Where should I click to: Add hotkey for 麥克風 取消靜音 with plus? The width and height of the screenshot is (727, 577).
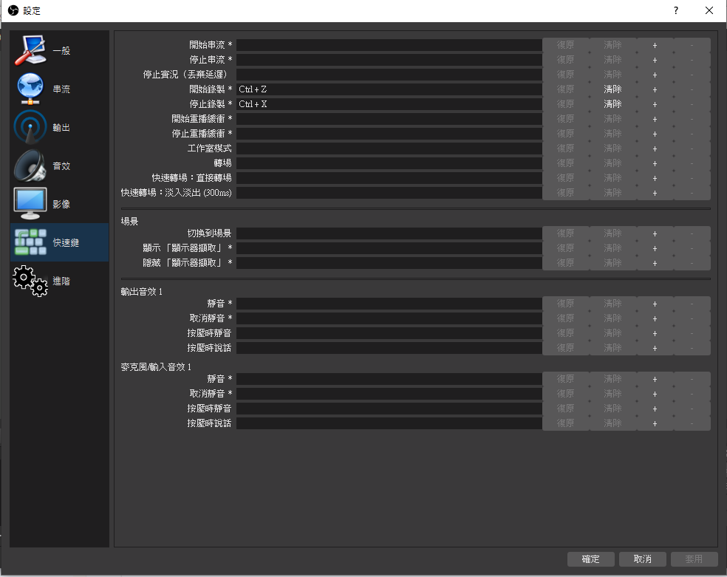655,394
